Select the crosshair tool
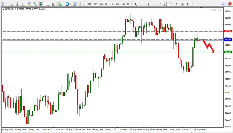This screenshot has width=233, height=133. point(142,4)
